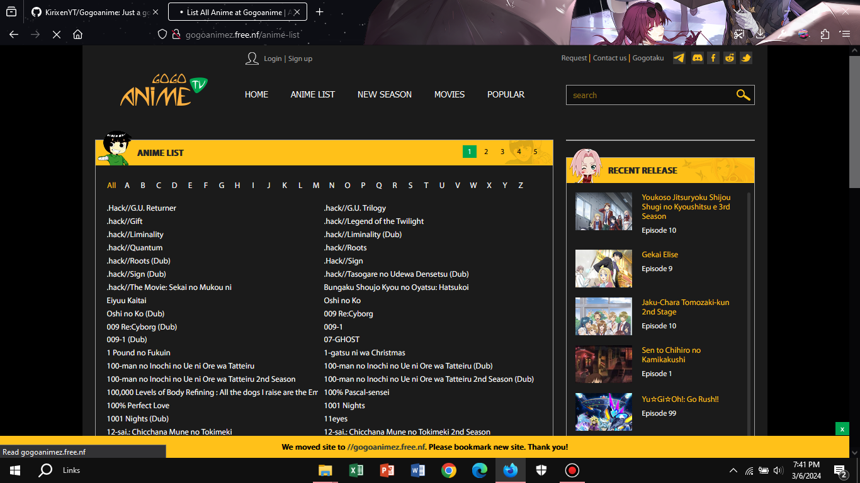
Task: Switch to the KirixenYT/Gogoanime GitHub tab
Action: click(x=93, y=12)
